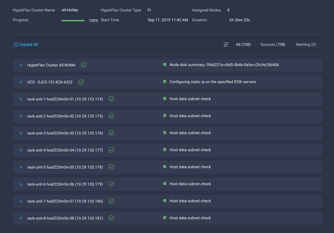Click the All-NVMe cluster name value
Image resolution: width=334 pixels, height=233 pixels.
pos(70,10)
